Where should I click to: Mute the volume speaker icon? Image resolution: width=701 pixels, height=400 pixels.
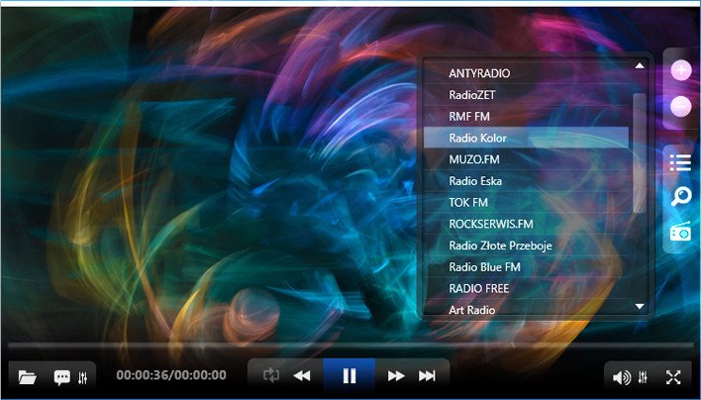tap(621, 376)
